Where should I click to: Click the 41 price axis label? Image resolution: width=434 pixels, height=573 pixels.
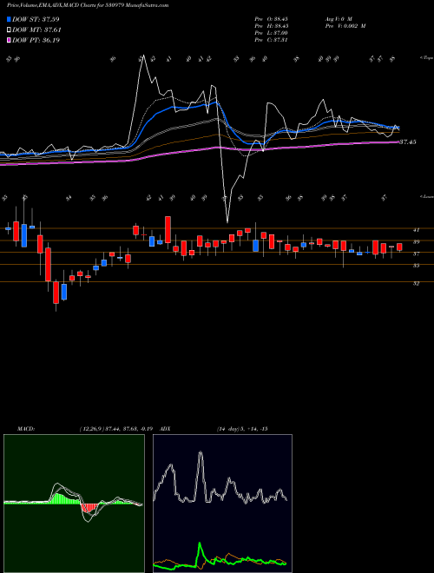coord(416,230)
